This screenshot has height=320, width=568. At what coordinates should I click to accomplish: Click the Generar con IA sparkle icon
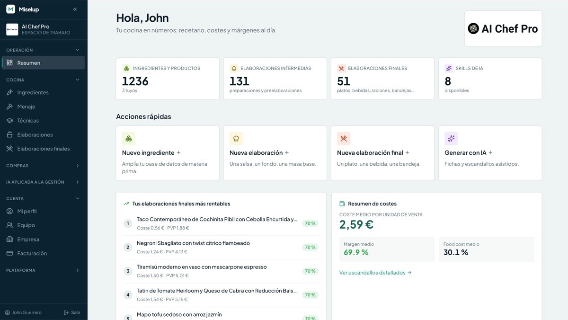click(x=451, y=138)
